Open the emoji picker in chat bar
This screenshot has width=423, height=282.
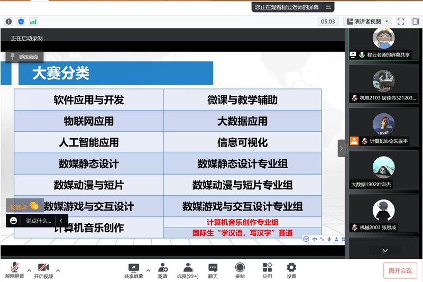pyautogui.click(x=14, y=221)
